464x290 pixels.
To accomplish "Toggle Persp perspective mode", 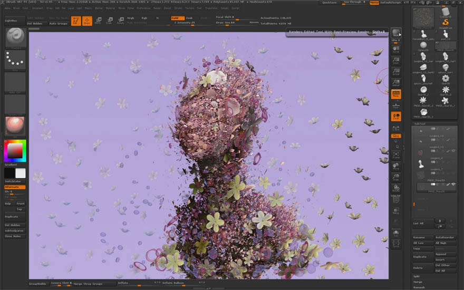I will [x=396, y=94].
